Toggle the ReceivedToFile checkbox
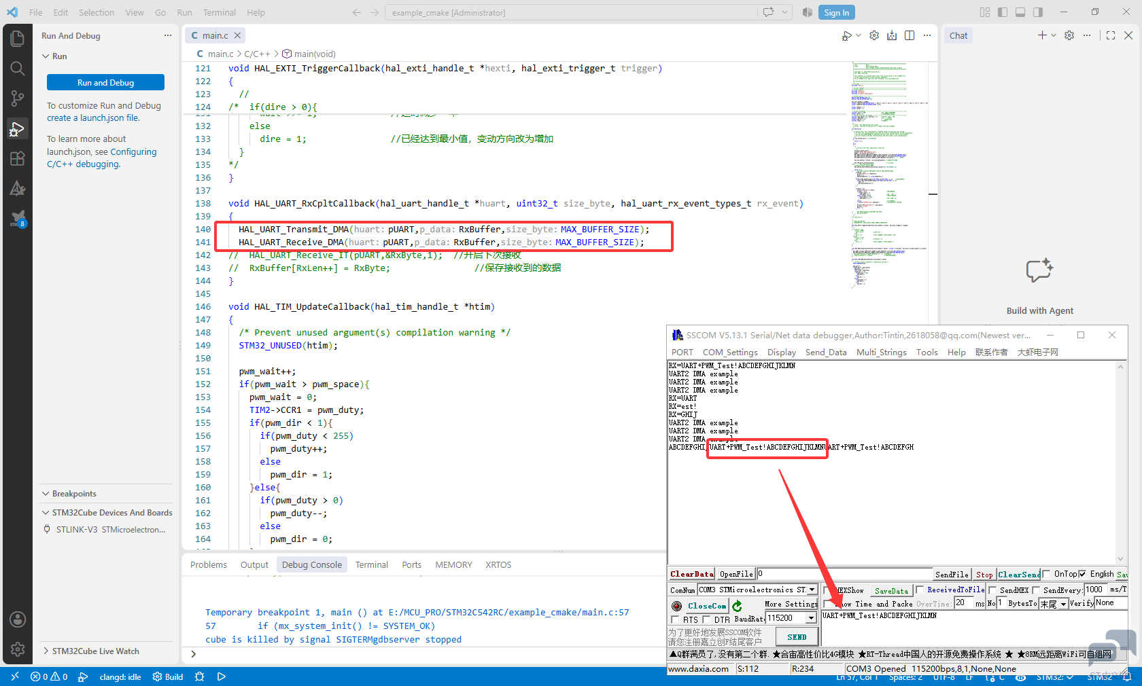This screenshot has width=1142, height=686. tap(920, 590)
